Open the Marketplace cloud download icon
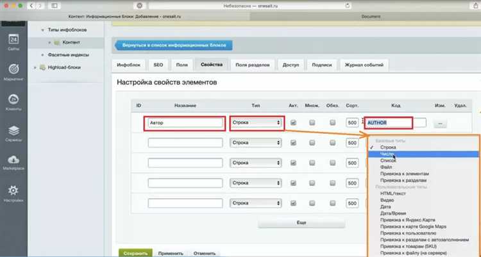 coord(13,160)
